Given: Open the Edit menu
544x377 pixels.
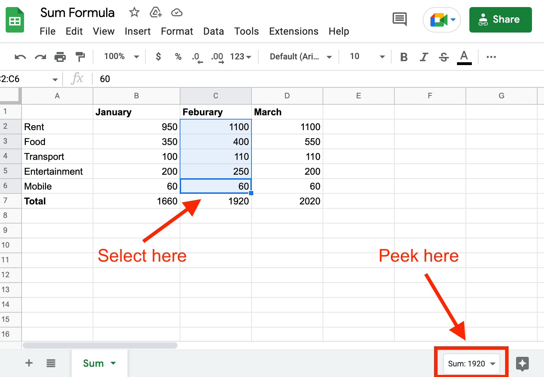Looking at the screenshot, I should click(x=74, y=31).
